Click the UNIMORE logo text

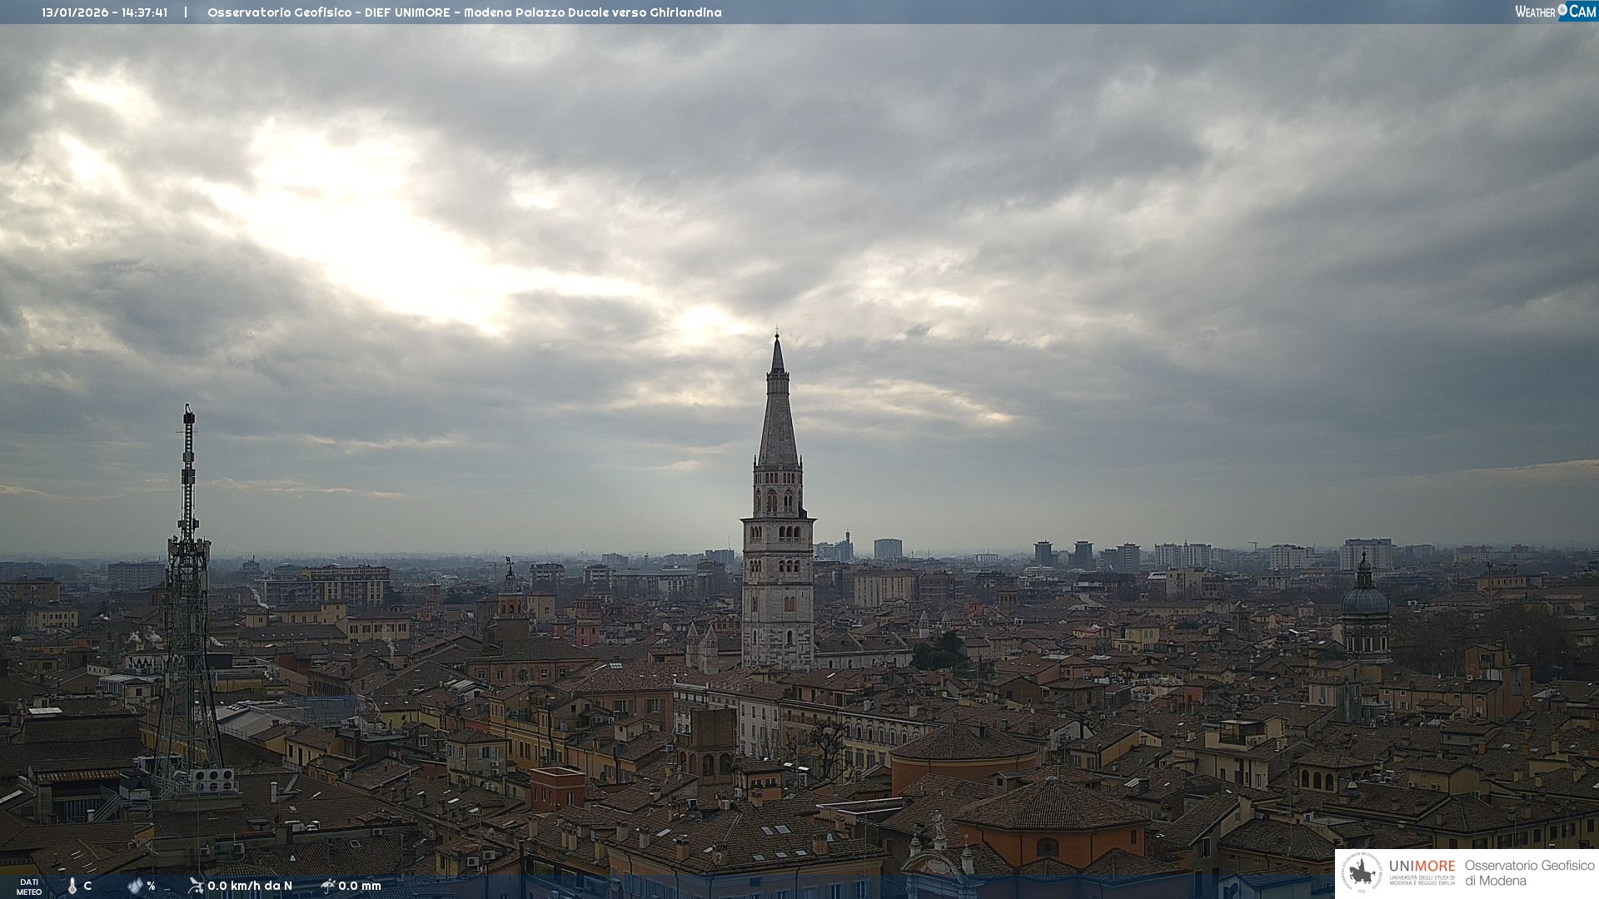point(1422,866)
